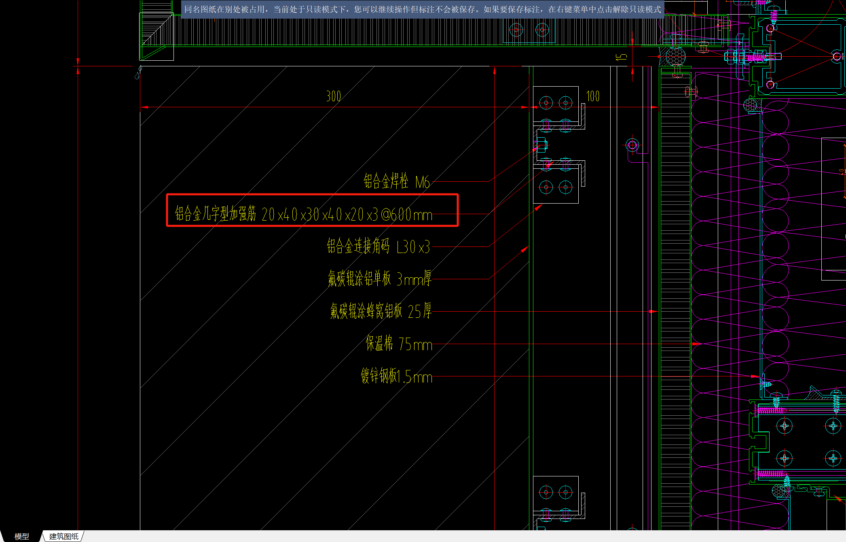
Task: Select the 15 vertical dimension value
Action: click(x=621, y=57)
